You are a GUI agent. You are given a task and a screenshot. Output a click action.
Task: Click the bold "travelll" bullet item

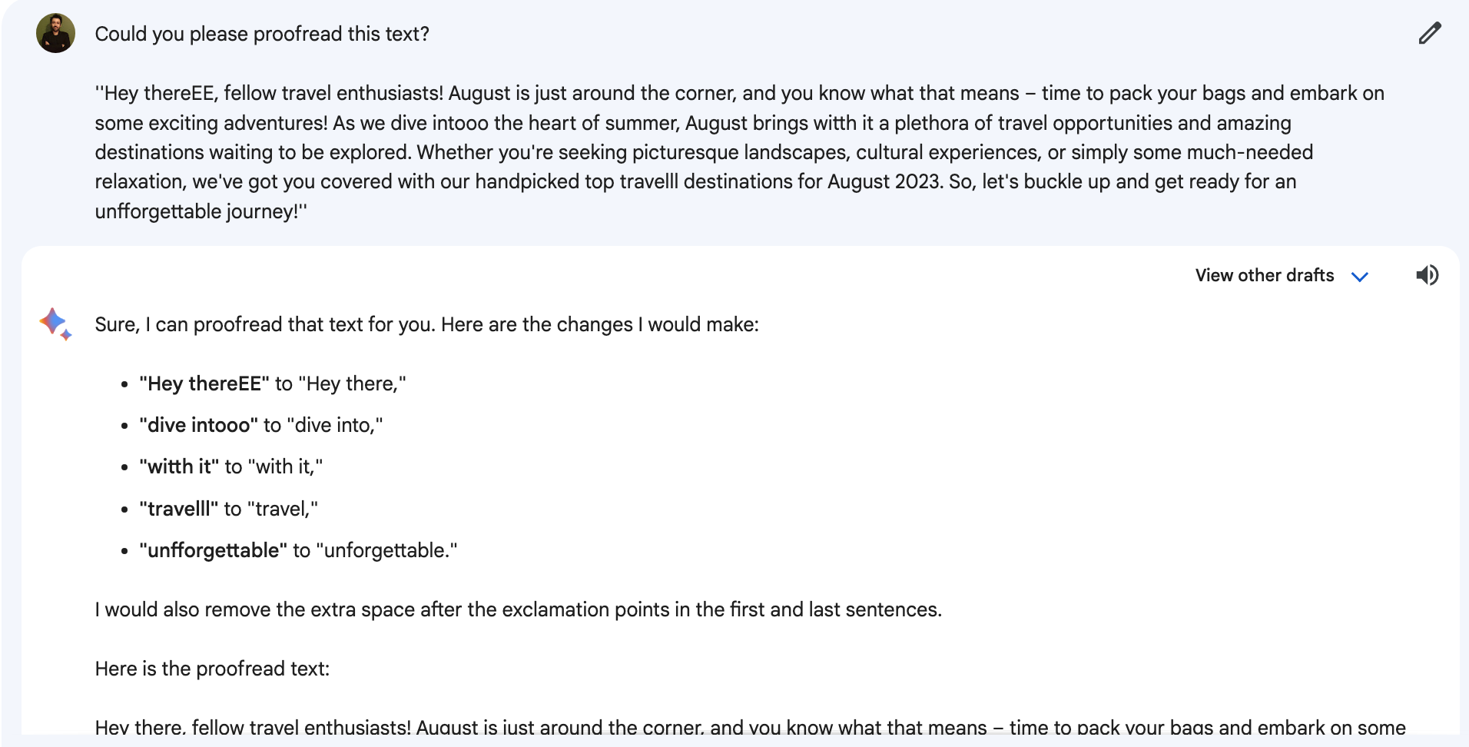(x=179, y=509)
